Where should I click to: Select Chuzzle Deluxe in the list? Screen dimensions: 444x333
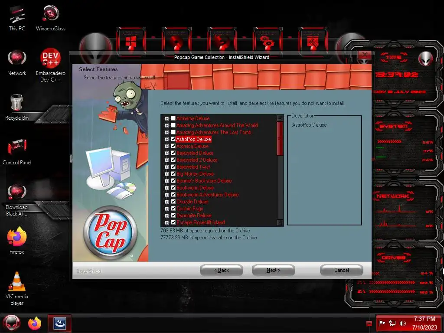click(x=192, y=202)
